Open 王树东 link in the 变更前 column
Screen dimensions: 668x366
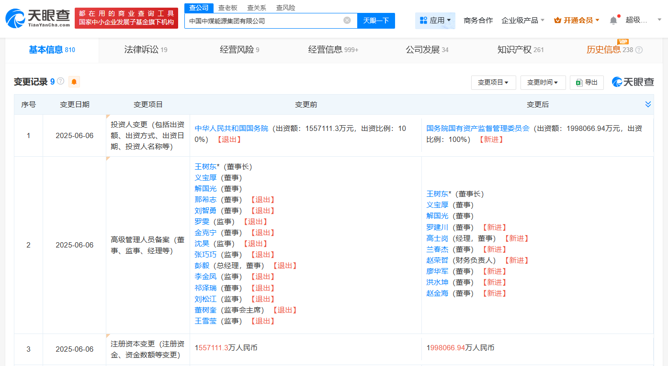click(205, 167)
